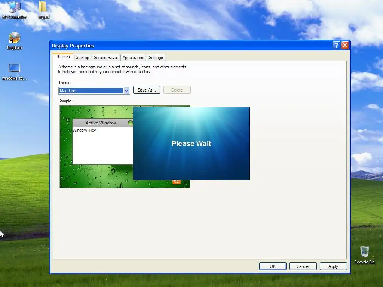The height and width of the screenshot is (287, 383).
Task: Switch to the Desktop tab
Action: [82, 57]
